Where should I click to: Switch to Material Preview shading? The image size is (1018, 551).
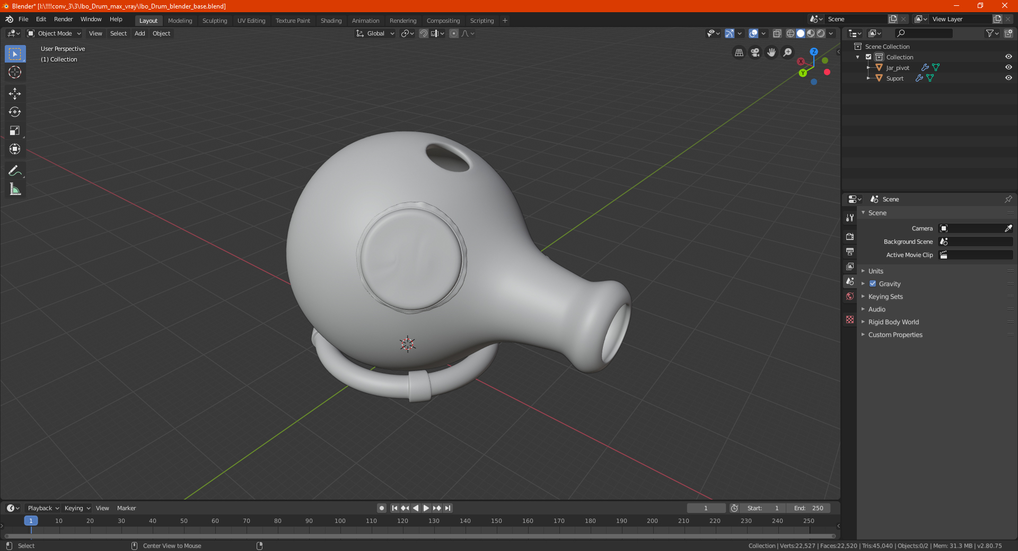811,33
